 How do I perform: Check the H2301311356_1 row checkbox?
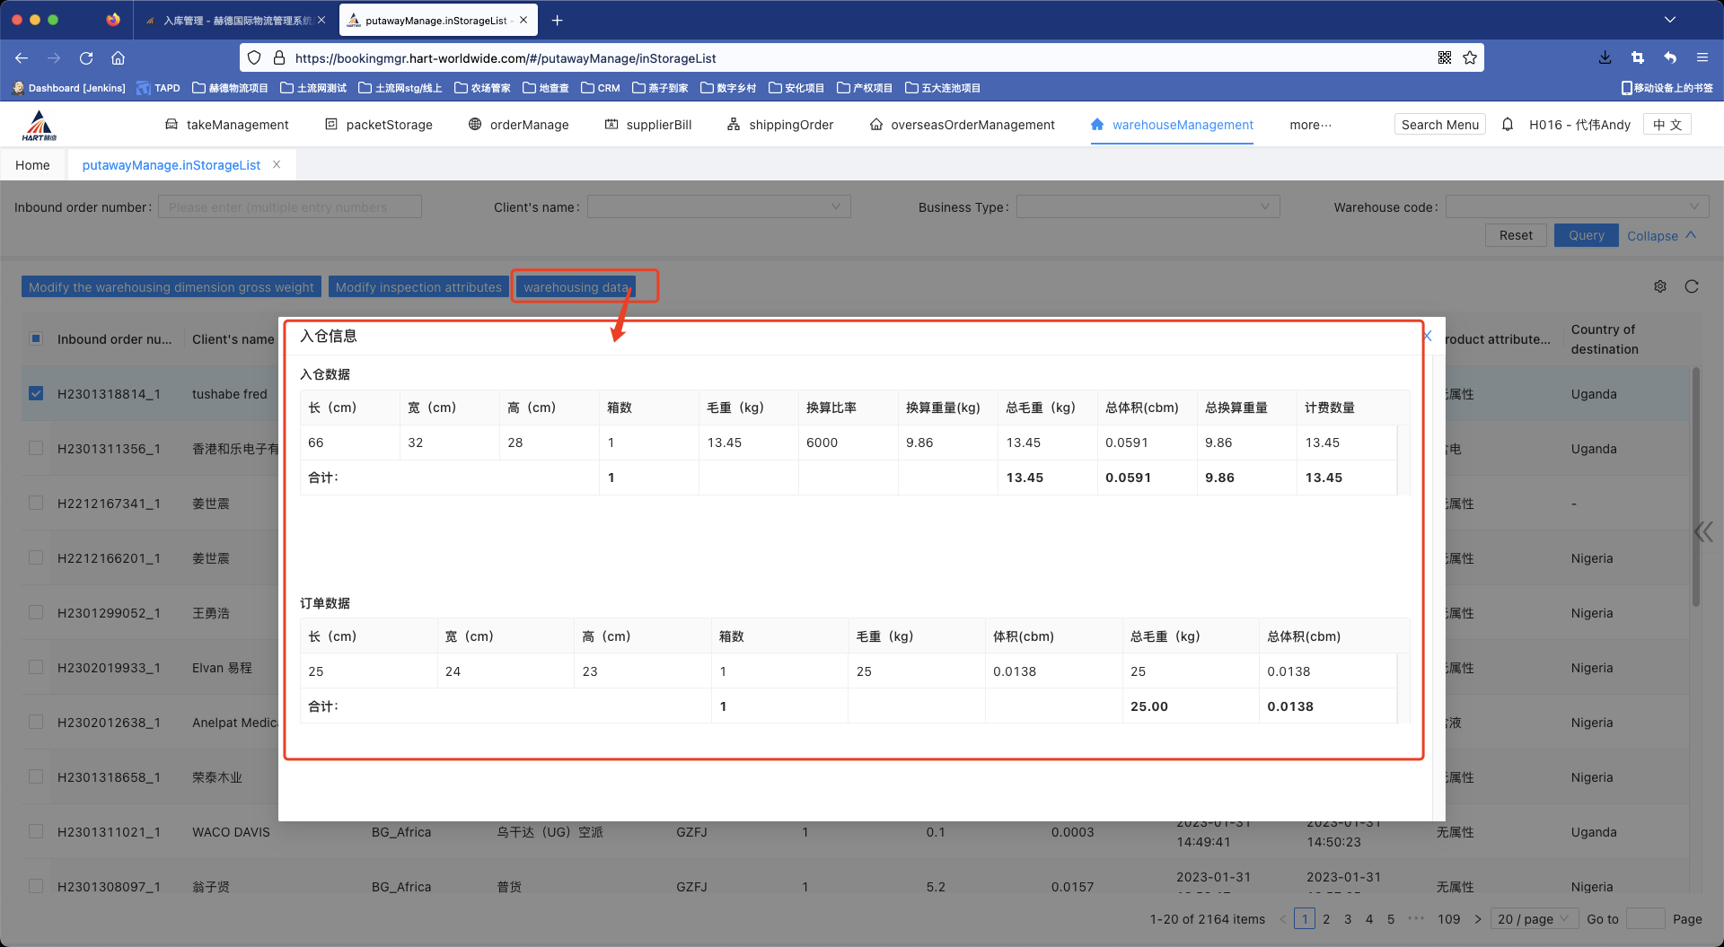[36, 448]
